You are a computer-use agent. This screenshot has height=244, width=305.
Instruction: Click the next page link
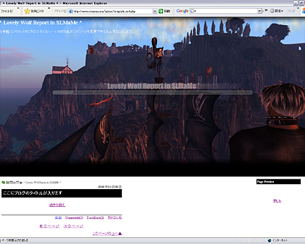point(73,226)
